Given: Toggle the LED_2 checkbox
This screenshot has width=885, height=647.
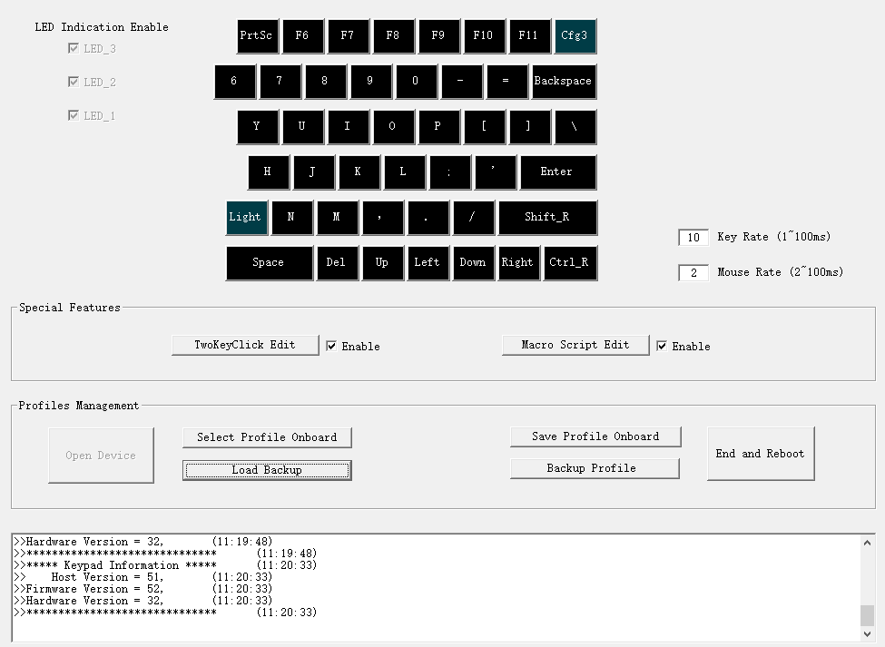Looking at the screenshot, I should 74,82.
